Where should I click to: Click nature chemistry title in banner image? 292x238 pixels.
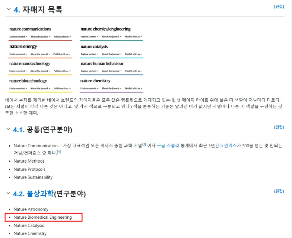click(x=95, y=81)
